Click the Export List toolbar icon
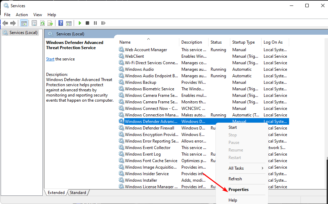The width and height of the screenshot is (328, 204). 50,23
